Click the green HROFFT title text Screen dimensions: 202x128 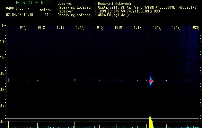tap(33, 3)
